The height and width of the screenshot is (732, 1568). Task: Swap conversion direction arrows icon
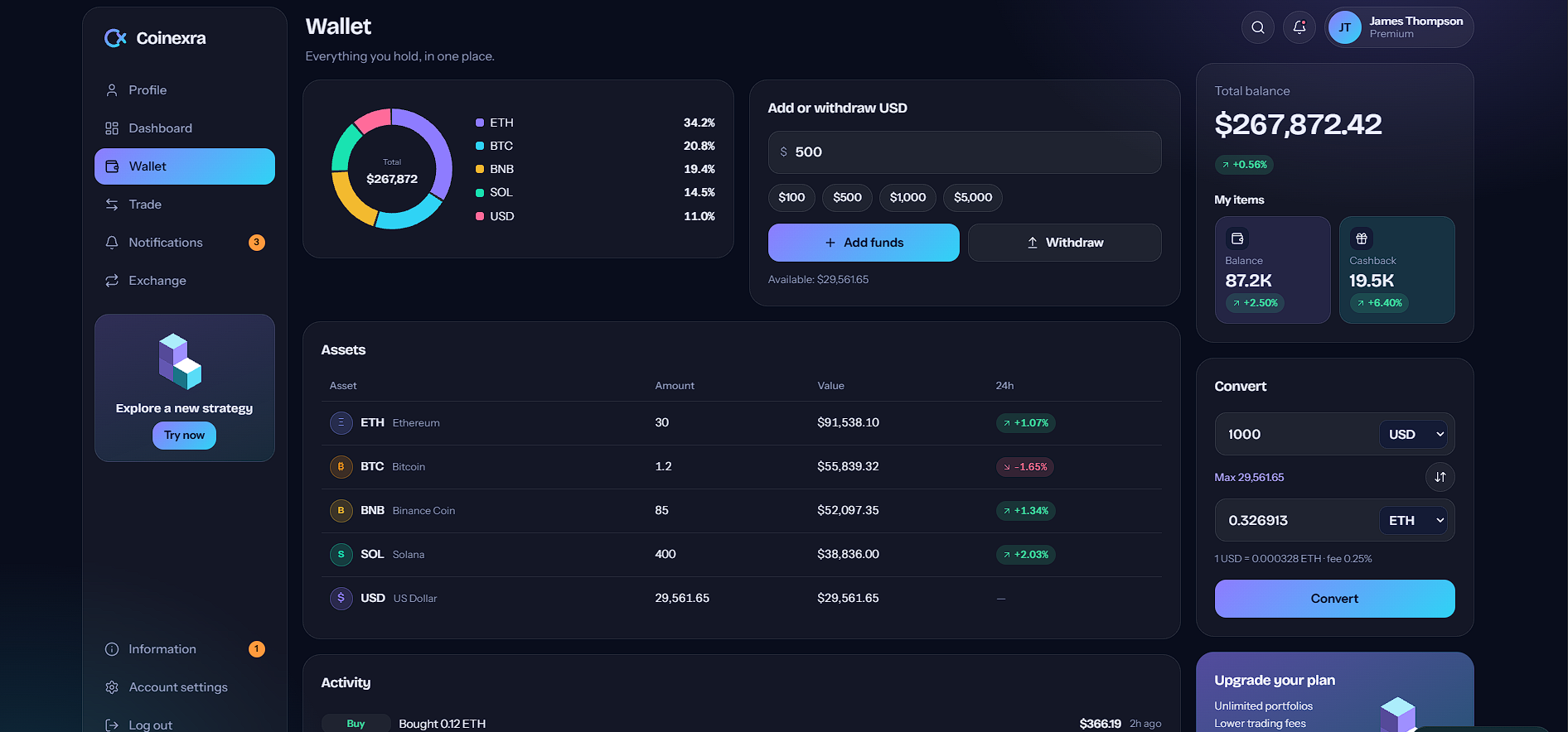(1440, 477)
